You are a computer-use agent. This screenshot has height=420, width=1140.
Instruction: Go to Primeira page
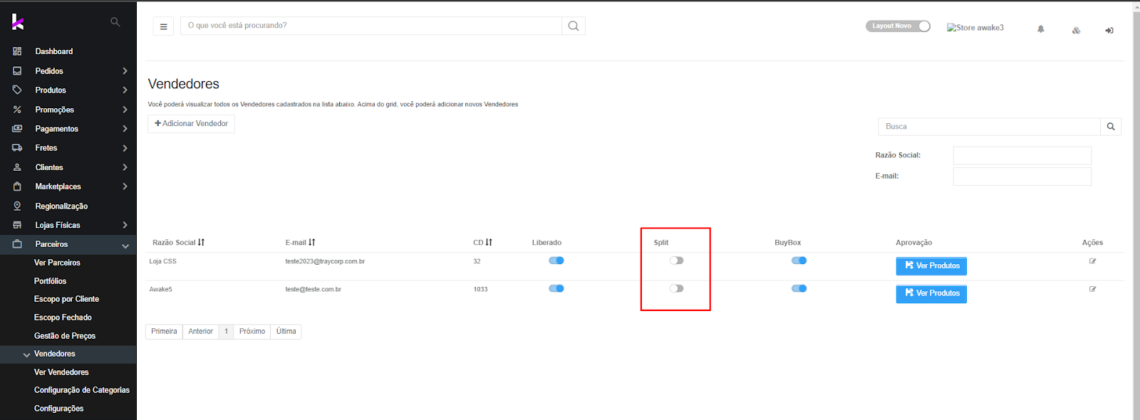(164, 332)
